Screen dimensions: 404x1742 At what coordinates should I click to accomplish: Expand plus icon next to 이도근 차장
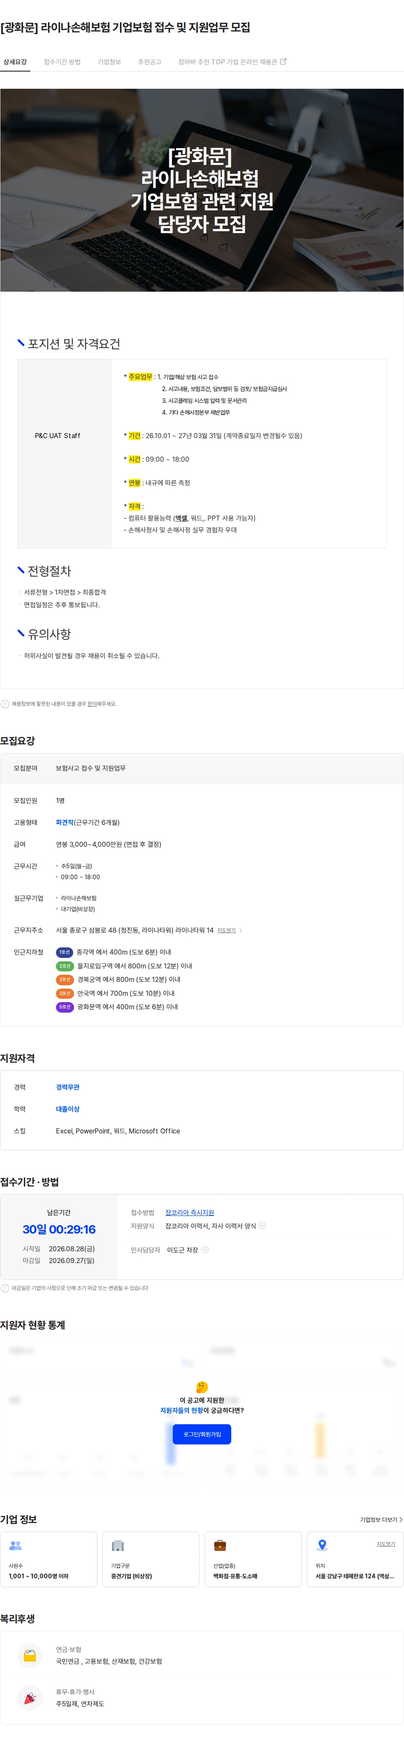205,1249
